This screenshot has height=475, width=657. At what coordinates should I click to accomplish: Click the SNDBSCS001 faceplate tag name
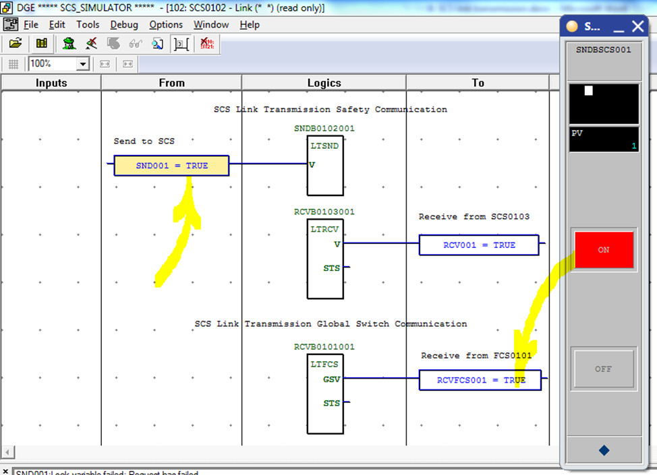tap(603, 50)
